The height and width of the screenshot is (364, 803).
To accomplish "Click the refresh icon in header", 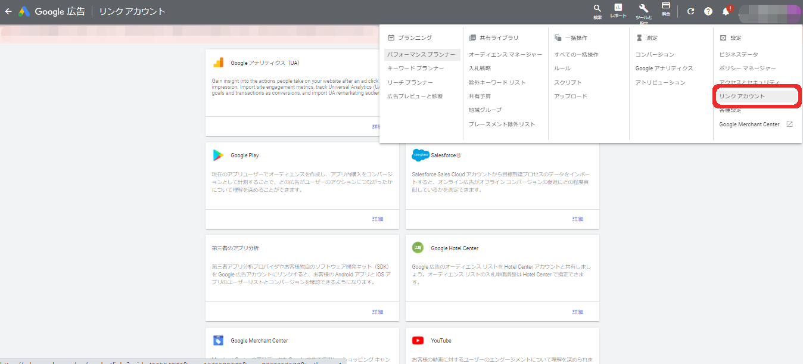I will (x=691, y=11).
